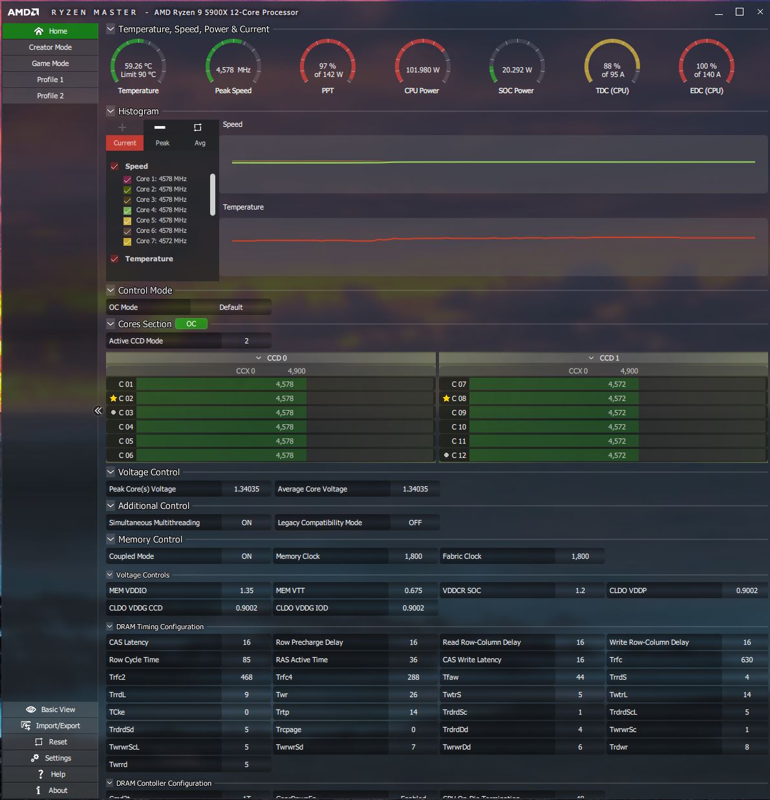Click the histogram core list scrollbar
The image size is (770, 800).
(x=213, y=194)
